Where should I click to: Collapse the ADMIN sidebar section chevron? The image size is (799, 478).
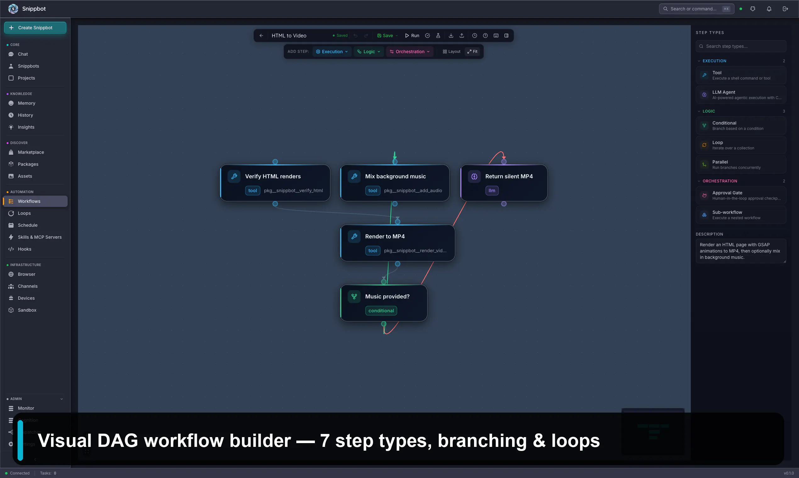(x=62, y=399)
